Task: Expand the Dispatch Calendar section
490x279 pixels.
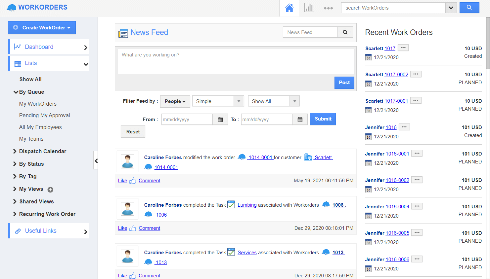Action: coord(42,151)
